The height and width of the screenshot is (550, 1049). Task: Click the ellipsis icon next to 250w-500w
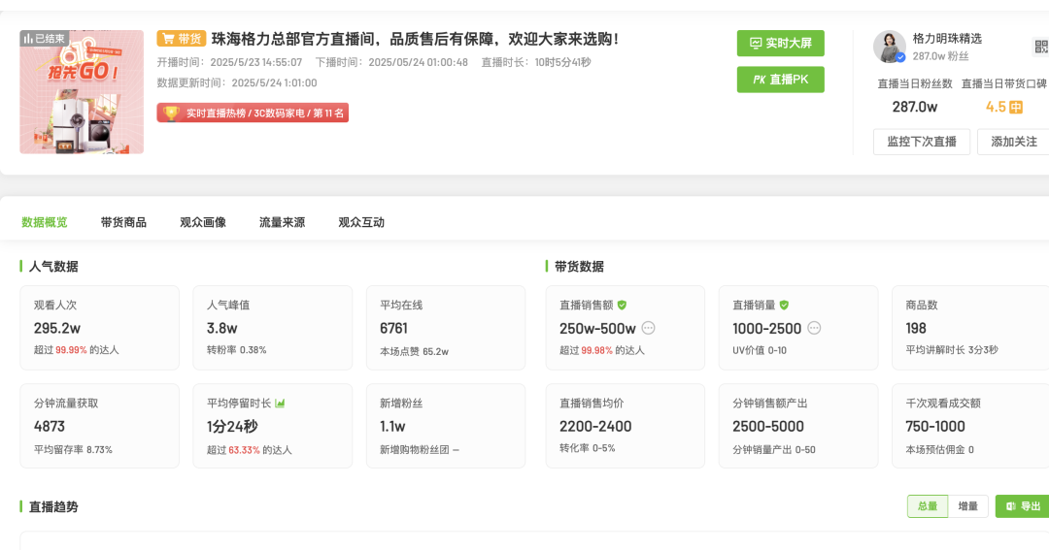tap(649, 328)
